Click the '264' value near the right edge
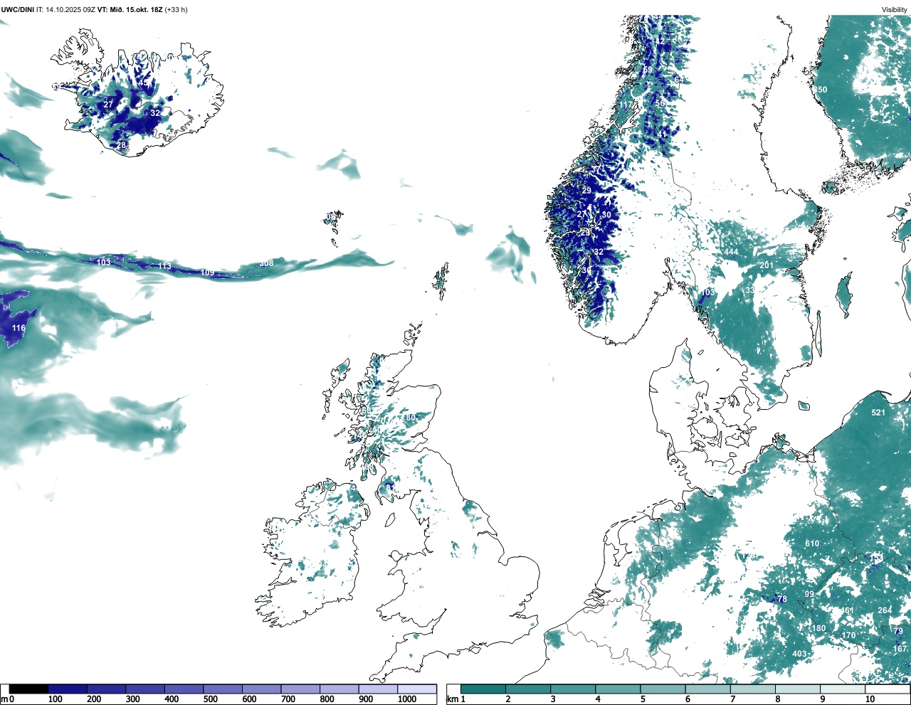 point(885,610)
